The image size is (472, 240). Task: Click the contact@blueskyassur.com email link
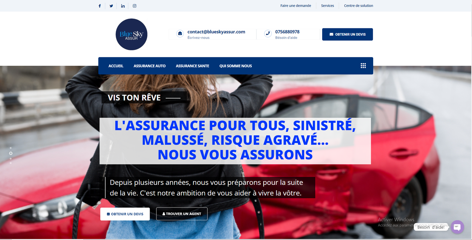pyautogui.click(x=216, y=32)
